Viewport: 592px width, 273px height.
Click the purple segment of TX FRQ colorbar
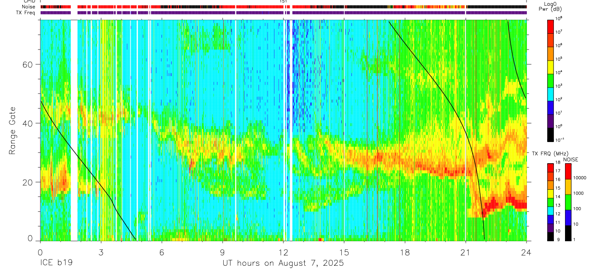pos(550,228)
